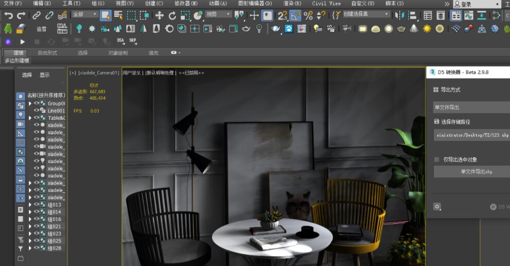This screenshot has width=510, height=266.
Task: Open the Layer Explorer stack icon
Action: click(x=441, y=15)
